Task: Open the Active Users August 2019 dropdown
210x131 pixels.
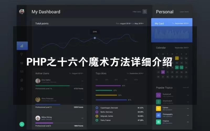Action: click(x=78, y=73)
